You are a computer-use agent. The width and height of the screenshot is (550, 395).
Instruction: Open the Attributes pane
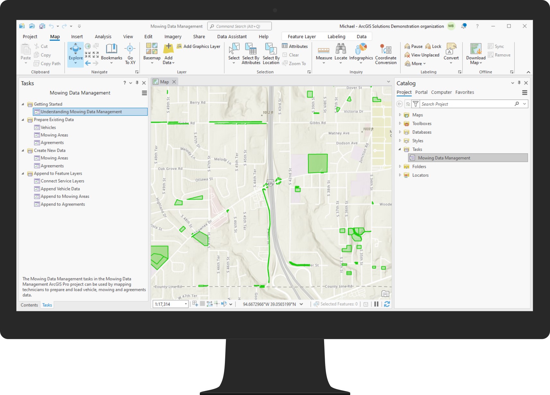[295, 46]
